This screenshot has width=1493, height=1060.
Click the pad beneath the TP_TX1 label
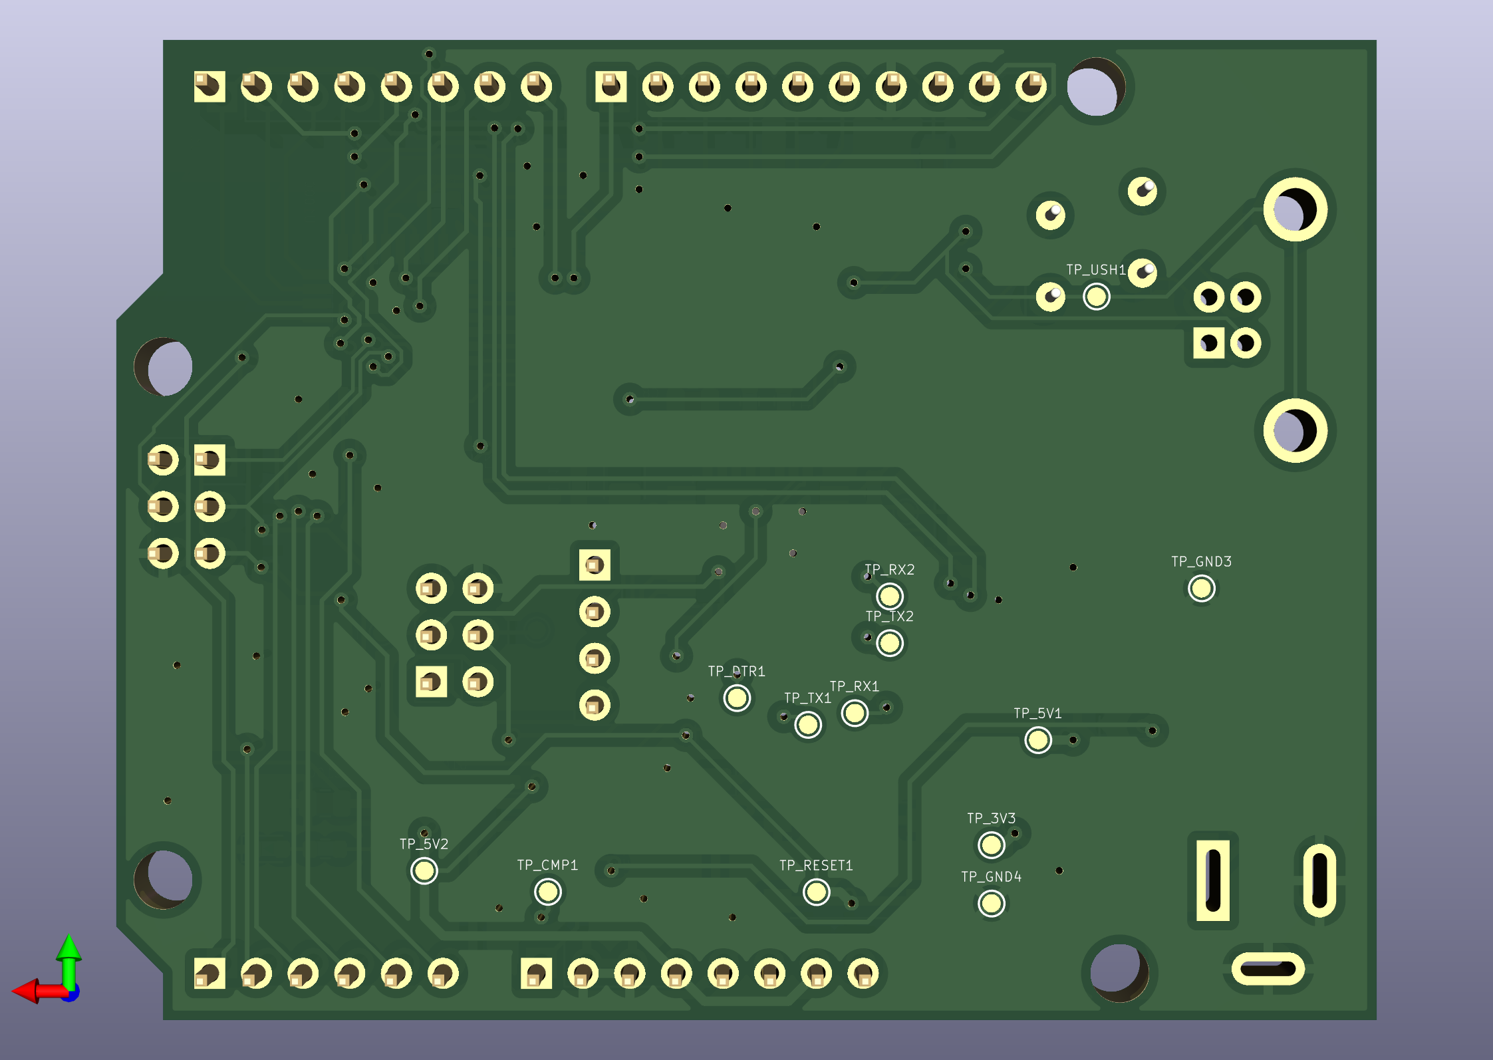tap(808, 725)
